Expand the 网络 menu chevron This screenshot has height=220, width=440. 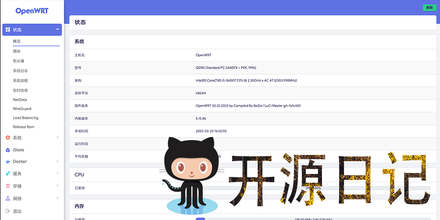pos(57,198)
